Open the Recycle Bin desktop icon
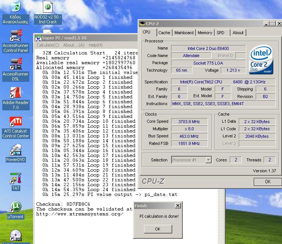The height and width of the screenshot is (244, 282). (16, 12)
